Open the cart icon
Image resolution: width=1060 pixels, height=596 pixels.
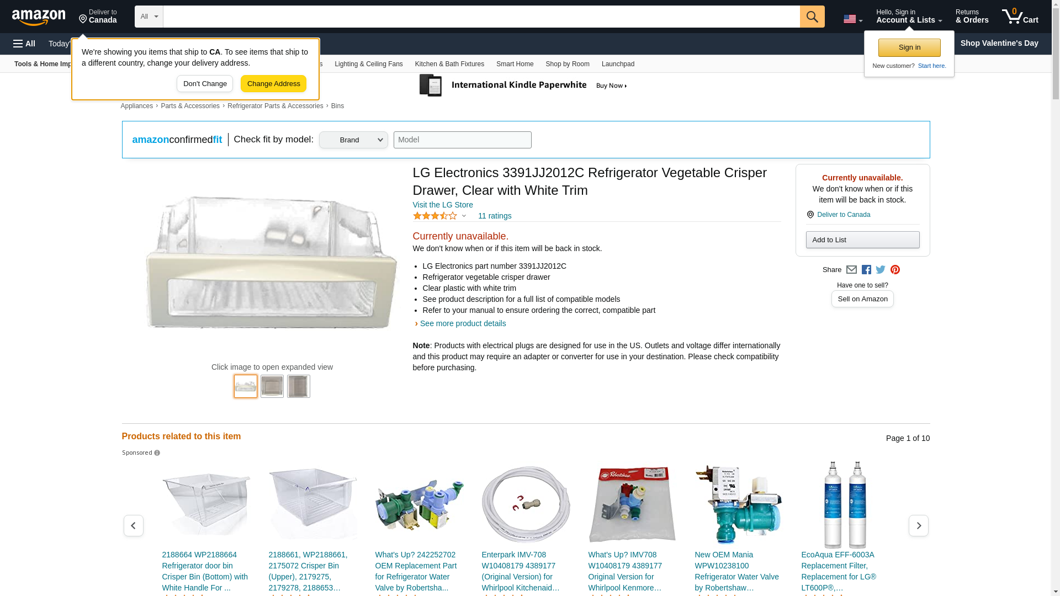point(1020,17)
